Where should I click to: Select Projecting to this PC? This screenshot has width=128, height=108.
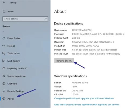[17, 69]
